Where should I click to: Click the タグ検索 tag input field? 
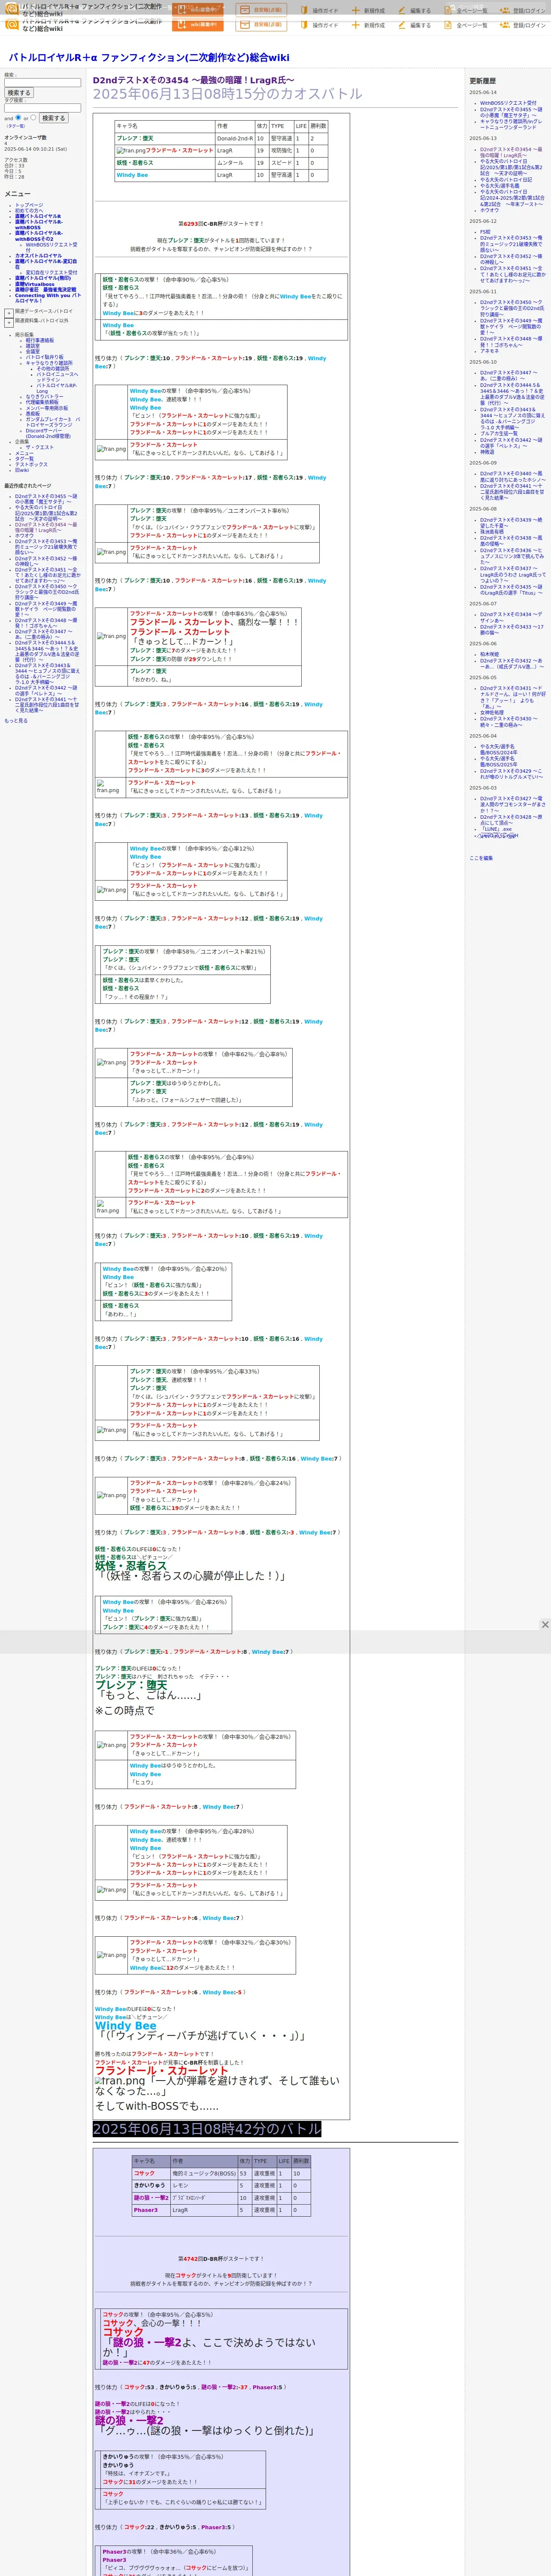tap(42, 108)
